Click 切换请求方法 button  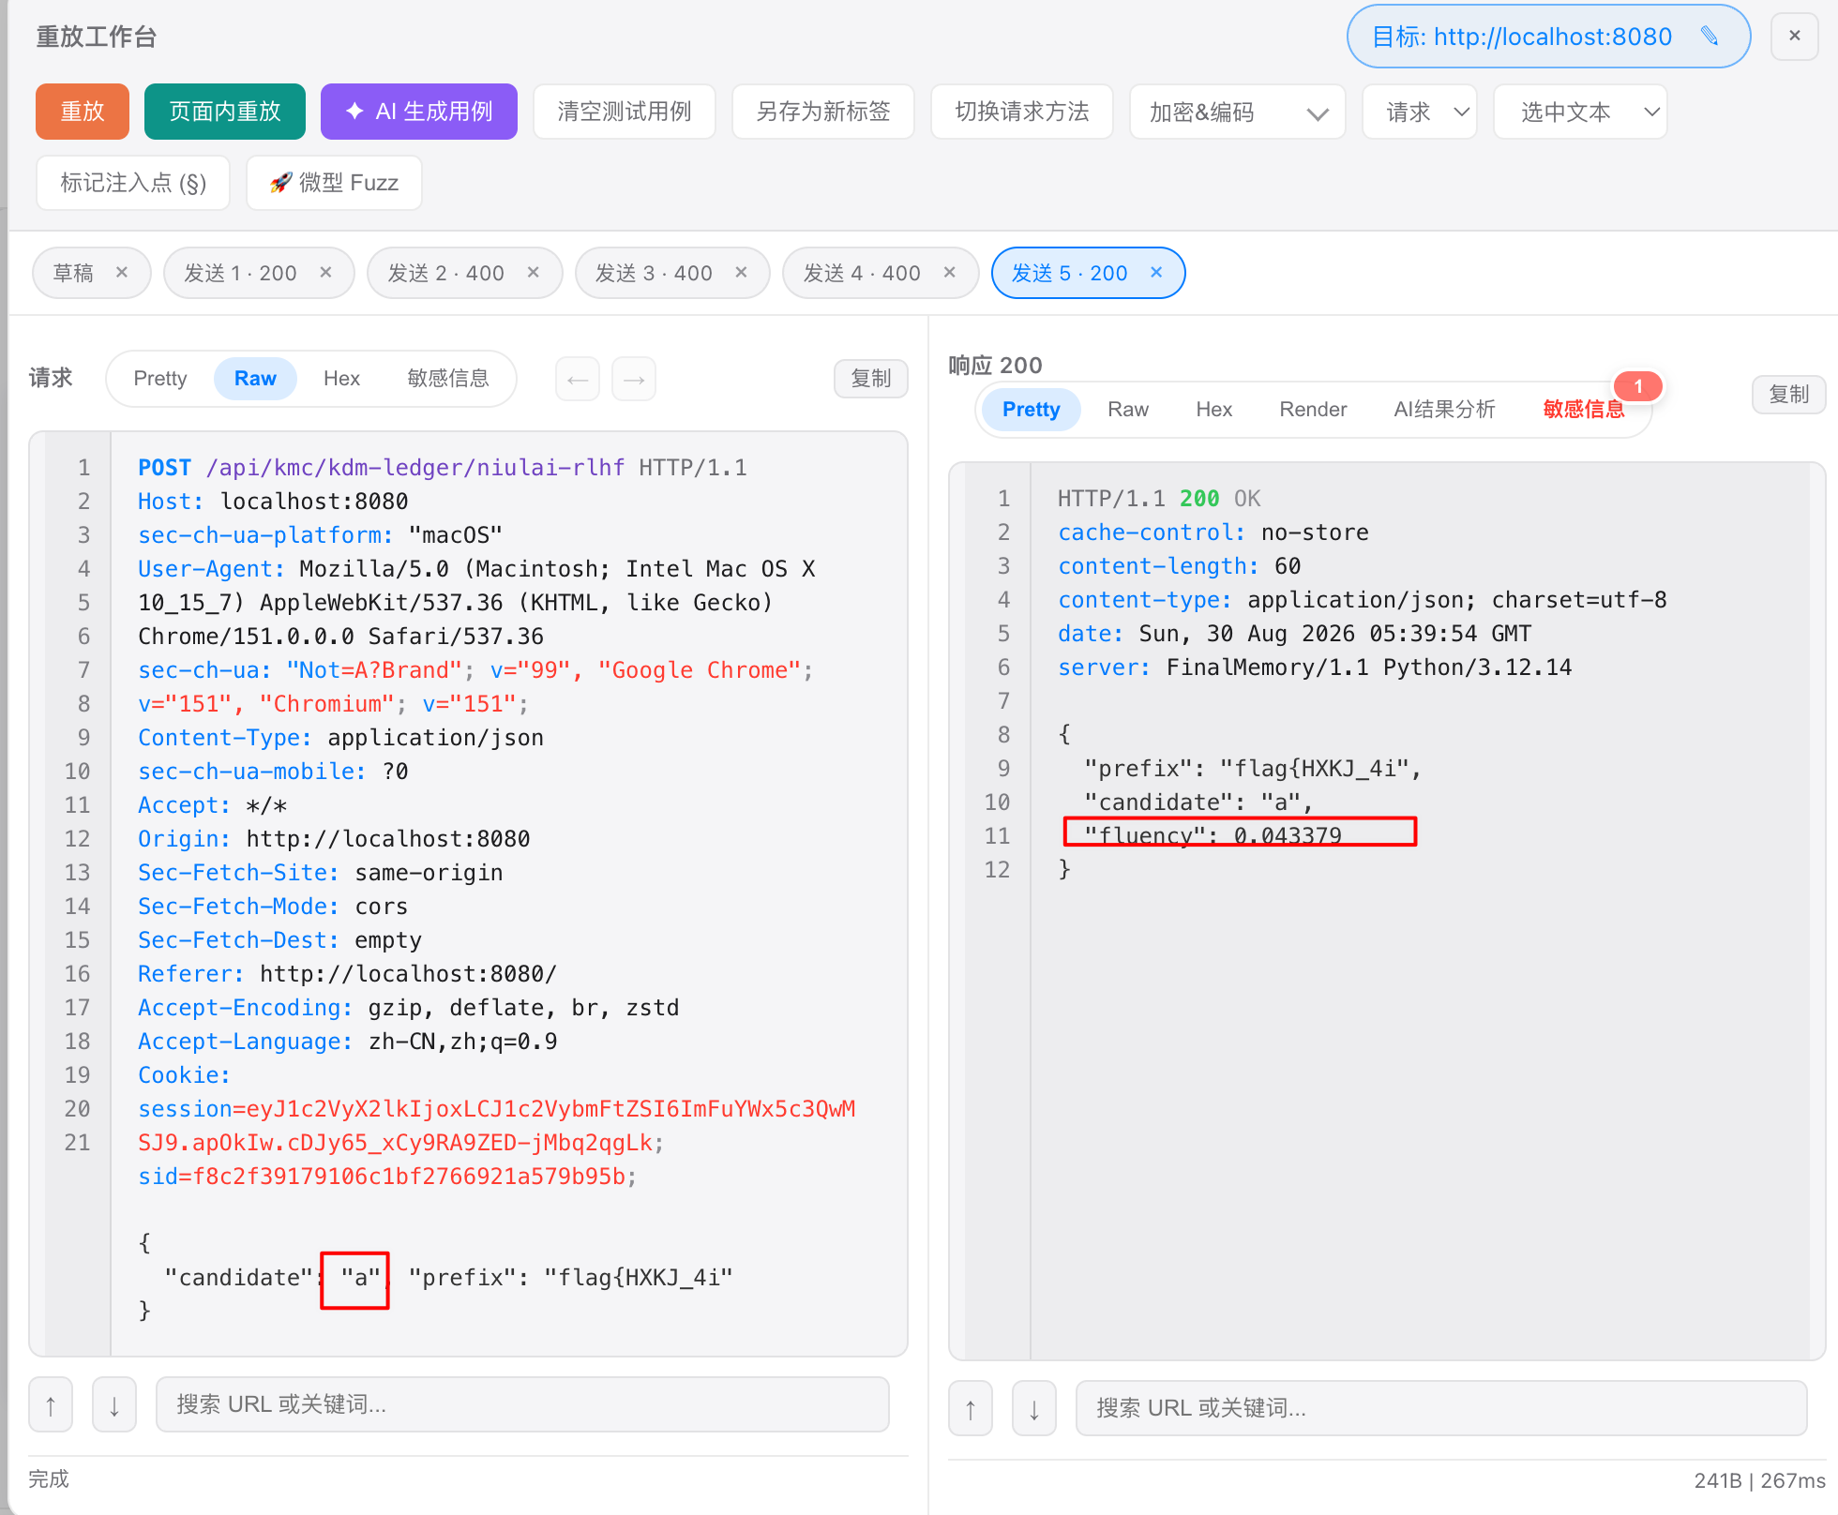[1022, 112]
